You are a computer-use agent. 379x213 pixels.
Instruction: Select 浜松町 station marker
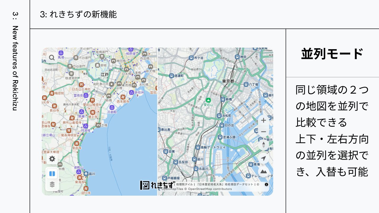219,116
